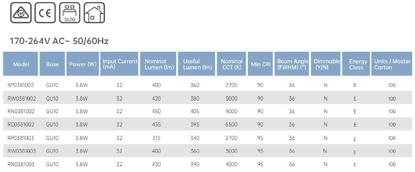The image size is (415, 172).
Task: Select the Model column header
Action: pyautogui.click(x=21, y=64)
